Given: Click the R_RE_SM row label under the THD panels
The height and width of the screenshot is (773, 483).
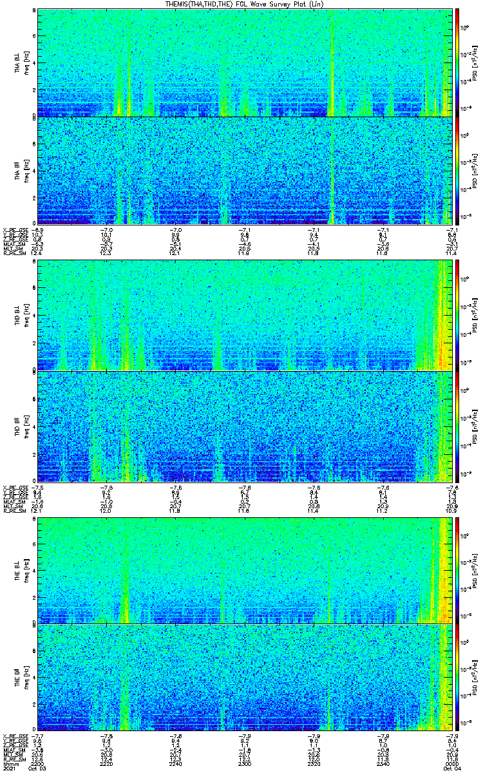Looking at the screenshot, I should tap(14, 510).
